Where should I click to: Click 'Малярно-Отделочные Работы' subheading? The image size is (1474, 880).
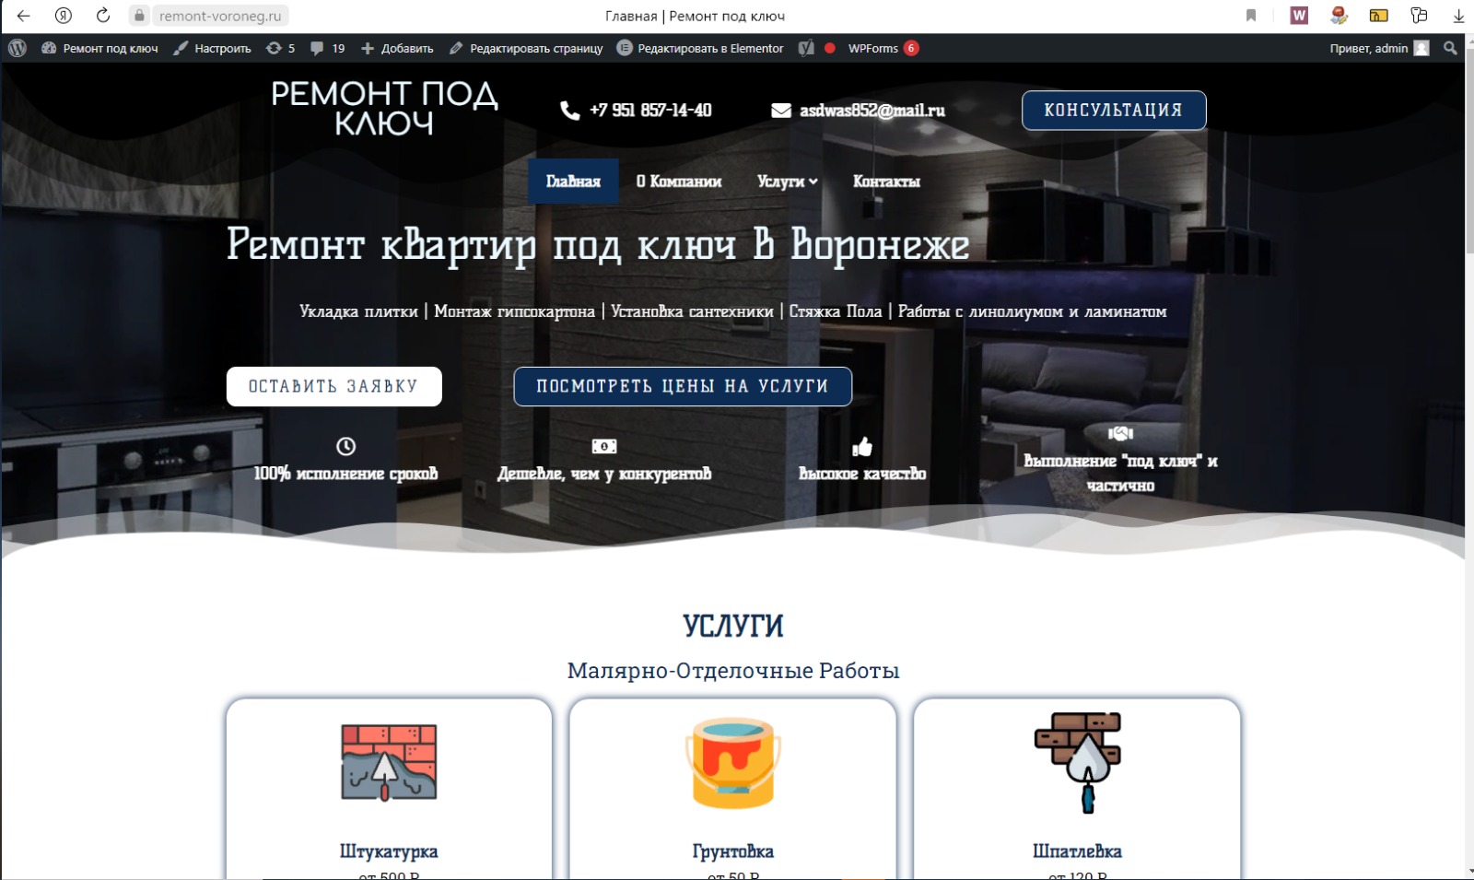click(x=733, y=671)
